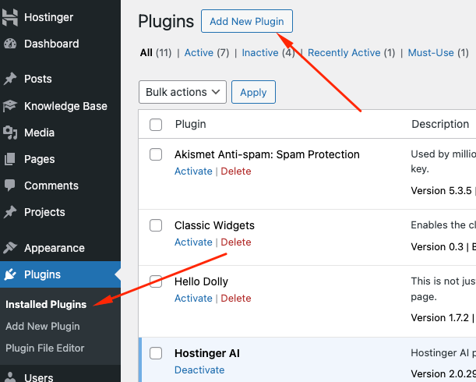Deactivate the Hostinger AI plugin
476x382 pixels.
pyautogui.click(x=200, y=370)
